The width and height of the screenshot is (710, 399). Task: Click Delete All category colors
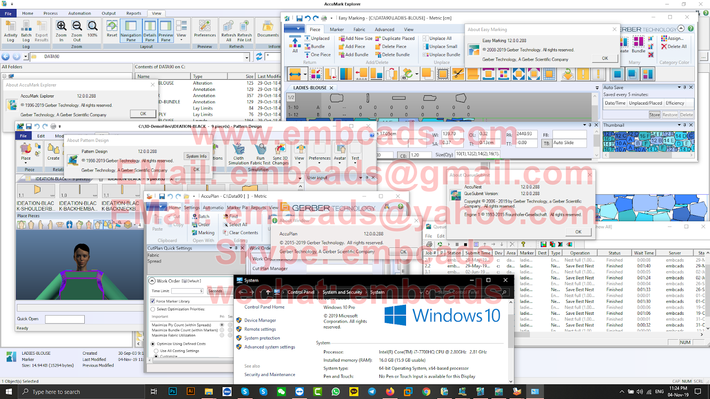click(x=674, y=47)
